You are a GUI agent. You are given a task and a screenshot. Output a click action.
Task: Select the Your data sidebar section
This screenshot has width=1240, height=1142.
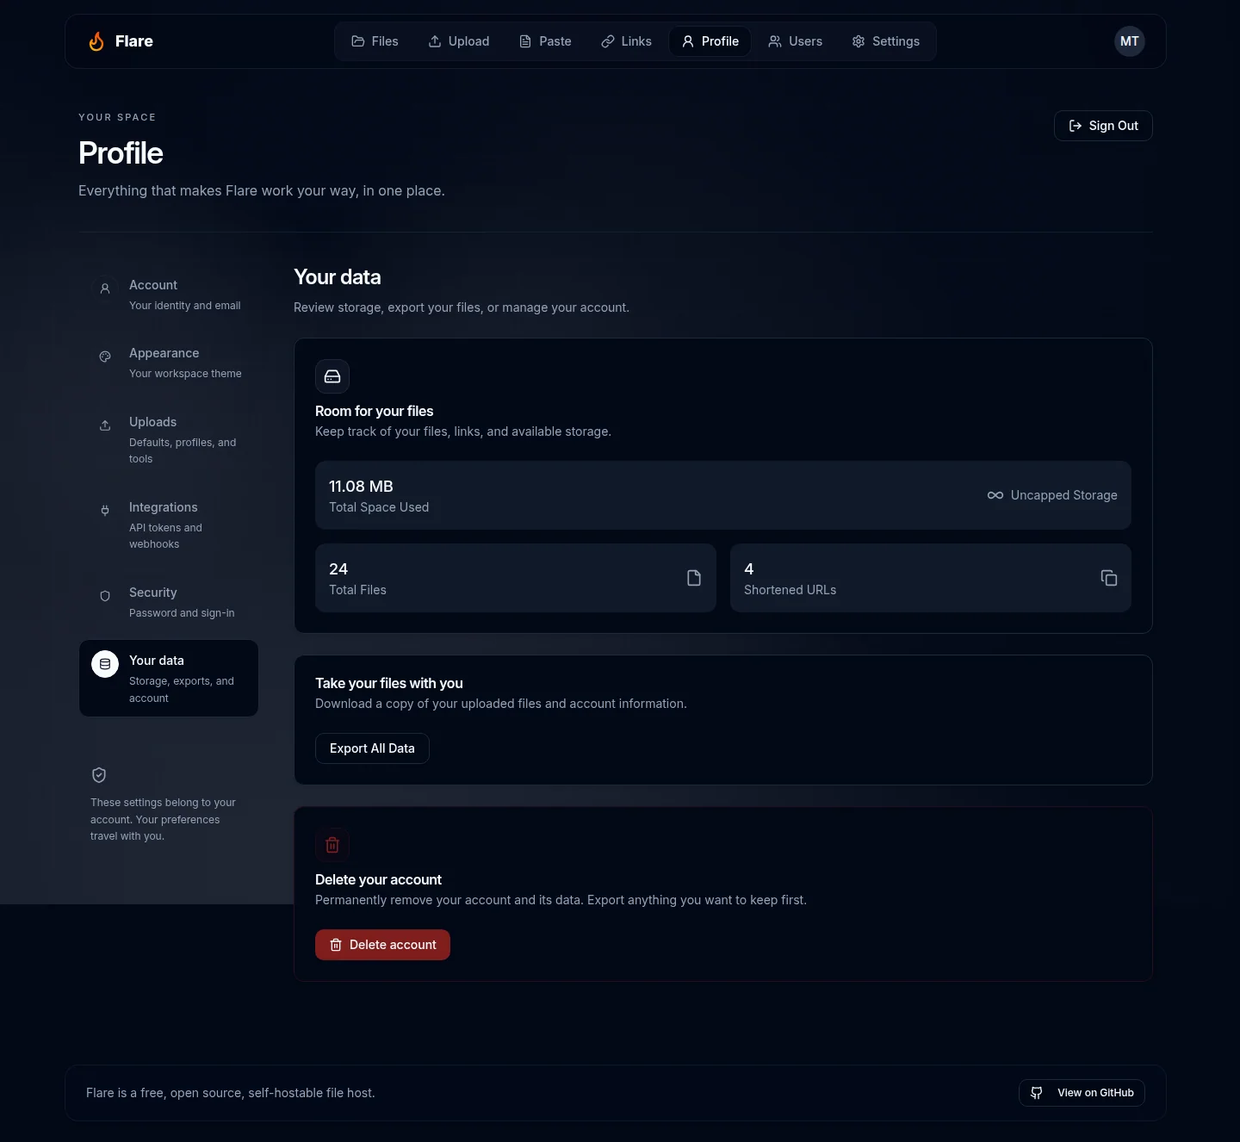(169, 679)
